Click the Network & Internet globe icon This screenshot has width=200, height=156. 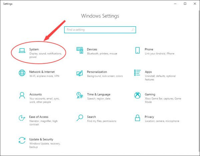[22, 73]
